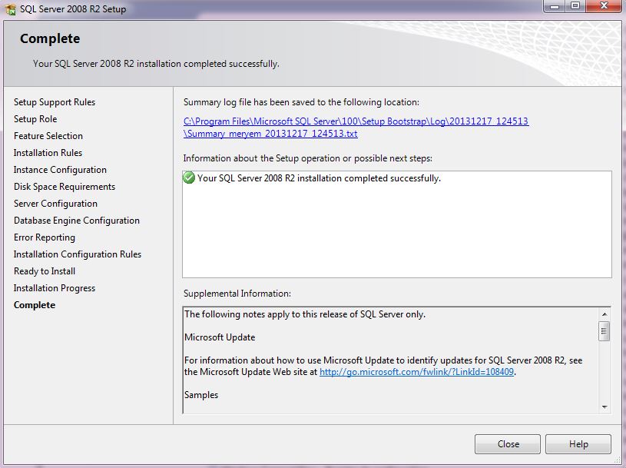Click the 'Summary log file has been saved' label

click(301, 102)
